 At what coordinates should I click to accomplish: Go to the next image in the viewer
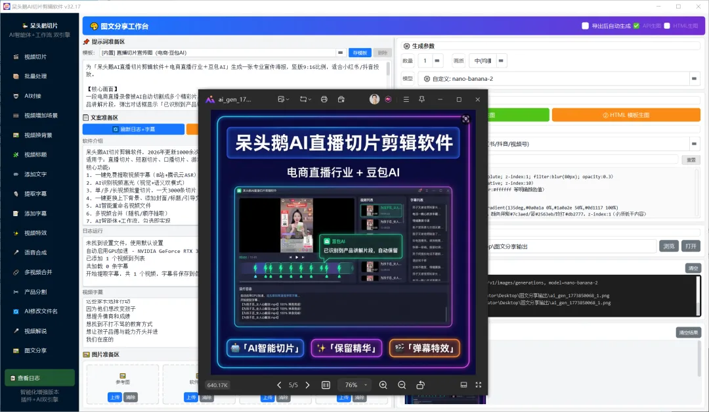(x=307, y=385)
